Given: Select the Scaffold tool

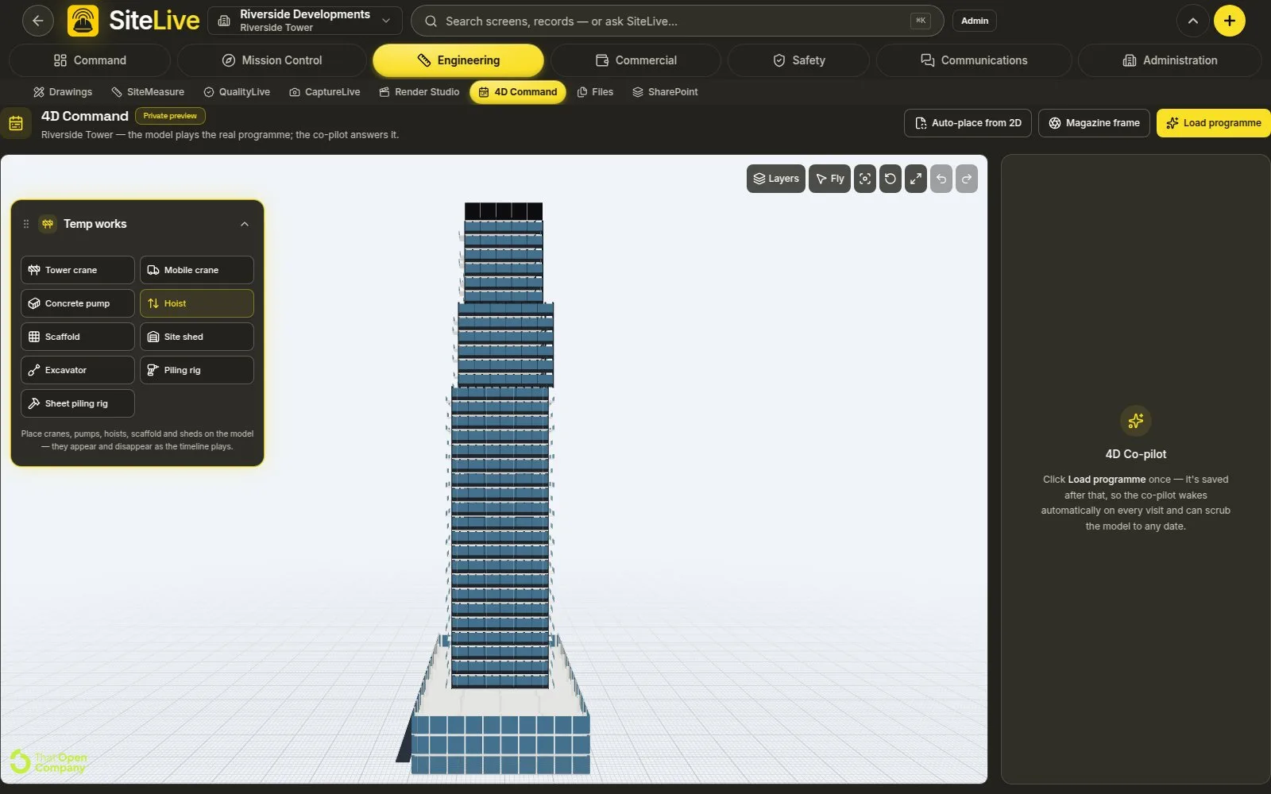Looking at the screenshot, I should pos(78,337).
